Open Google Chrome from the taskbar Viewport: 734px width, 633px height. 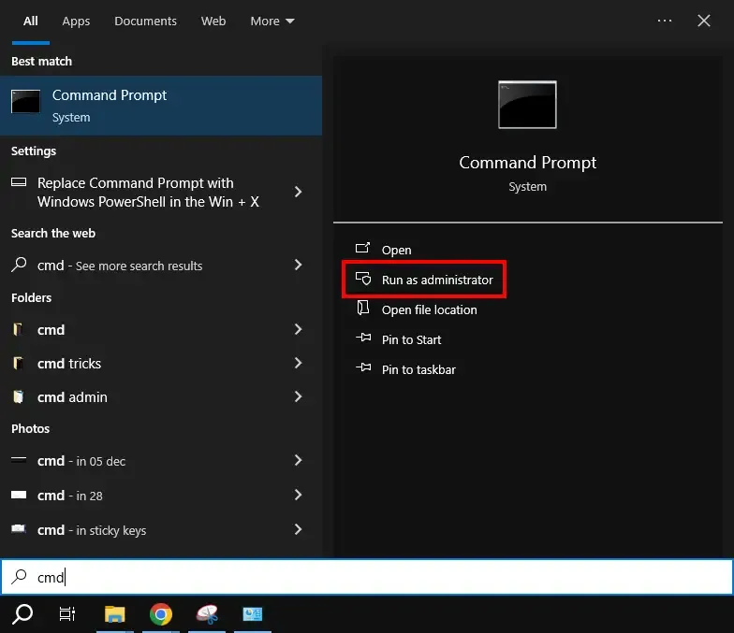(x=161, y=614)
